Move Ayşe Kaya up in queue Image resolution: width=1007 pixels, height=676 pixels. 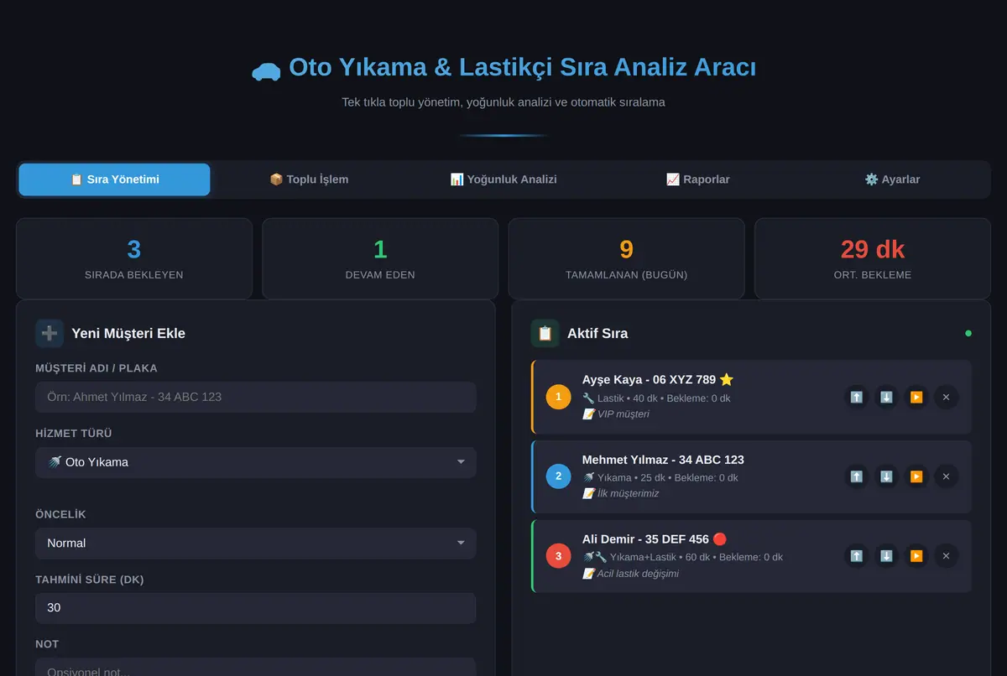[x=856, y=398]
